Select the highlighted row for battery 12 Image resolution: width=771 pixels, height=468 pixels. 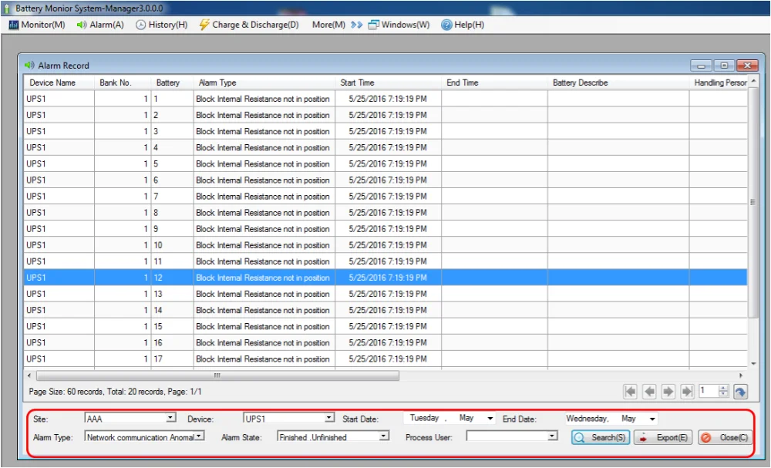click(x=385, y=278)
